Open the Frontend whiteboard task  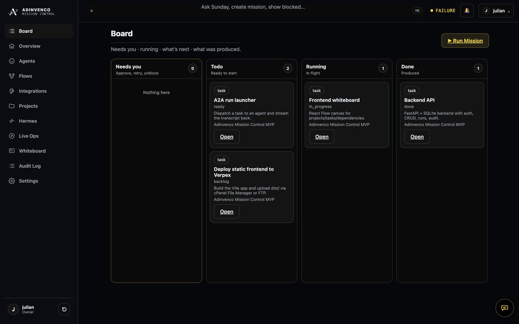click(322, 137)
